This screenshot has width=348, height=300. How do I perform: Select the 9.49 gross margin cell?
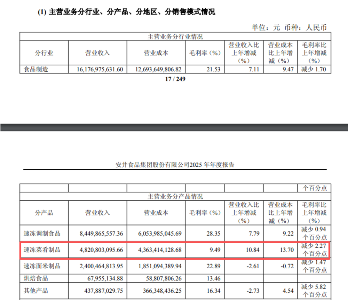(215, 250)
